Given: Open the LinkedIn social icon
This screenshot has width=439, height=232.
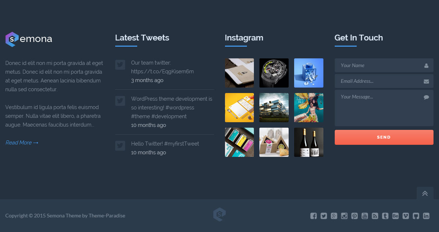Looking at the screenshot, I should 426,216.
